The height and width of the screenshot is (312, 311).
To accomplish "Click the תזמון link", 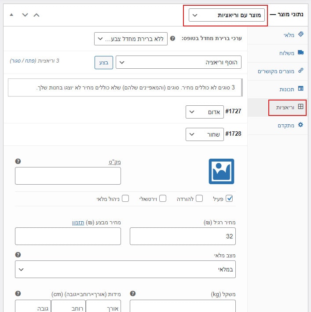I will 78,223.
